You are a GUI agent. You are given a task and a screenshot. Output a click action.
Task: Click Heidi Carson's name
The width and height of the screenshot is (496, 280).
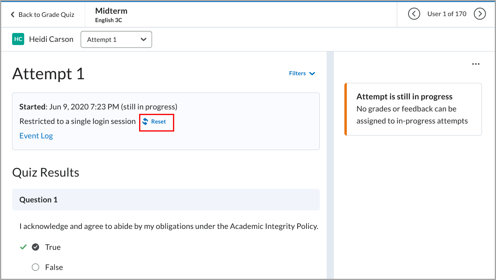click(51, 39)
